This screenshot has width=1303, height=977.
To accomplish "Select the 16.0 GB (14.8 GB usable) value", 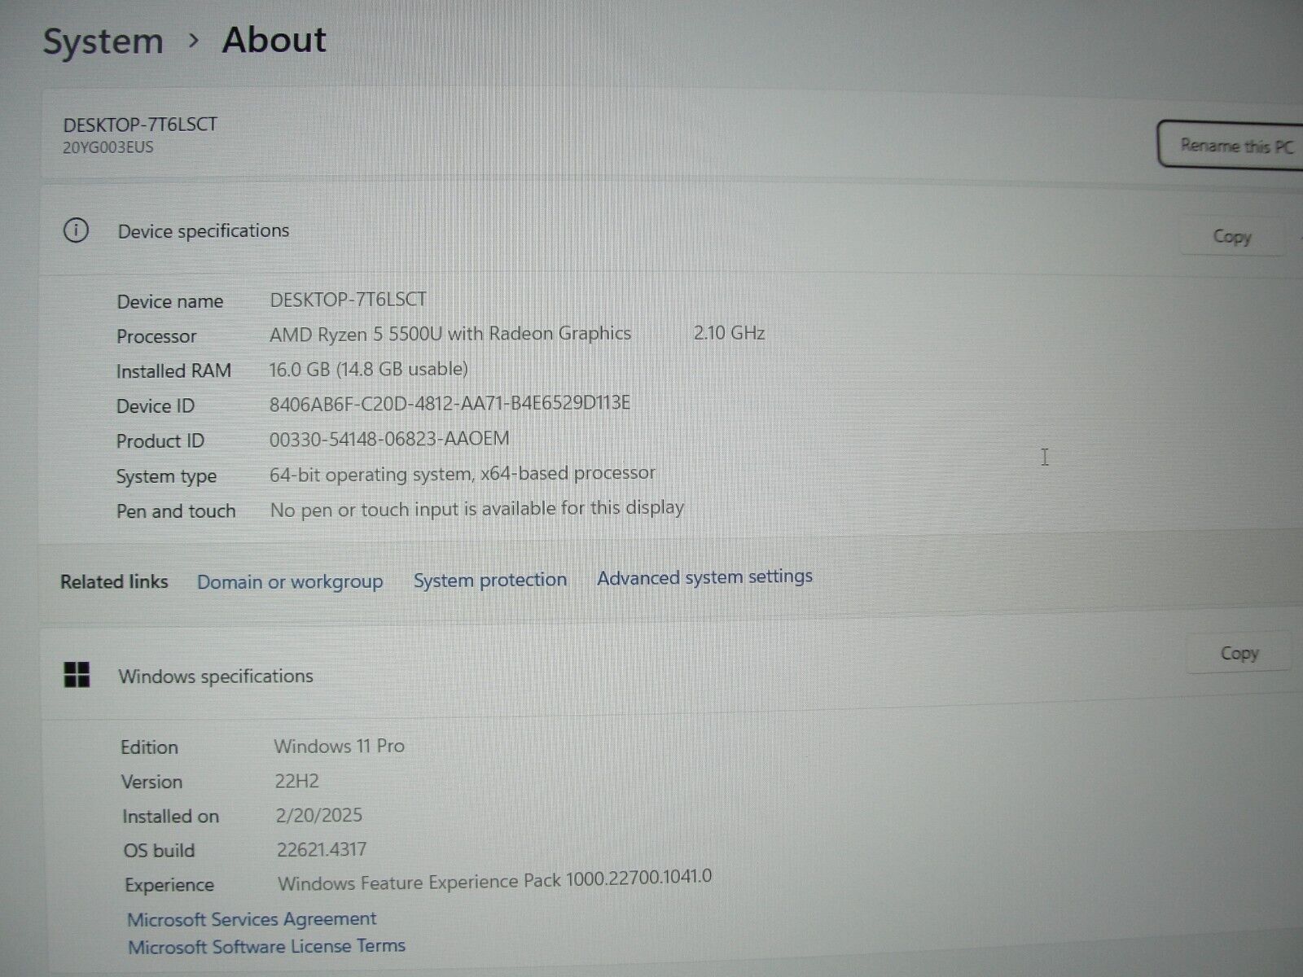I will pyautogui.click(x=368, y=369).
